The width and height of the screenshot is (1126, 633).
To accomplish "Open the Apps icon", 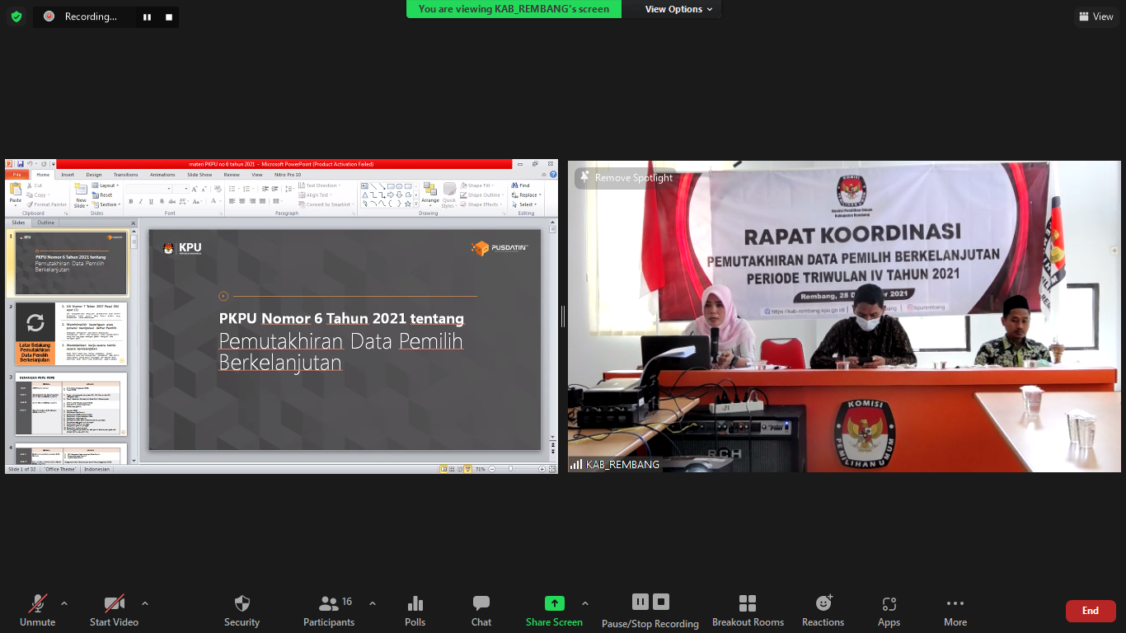I will click(x=889, y=611).
